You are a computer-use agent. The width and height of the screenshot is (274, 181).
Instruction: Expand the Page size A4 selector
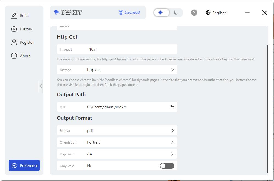(x=172, y=154)
